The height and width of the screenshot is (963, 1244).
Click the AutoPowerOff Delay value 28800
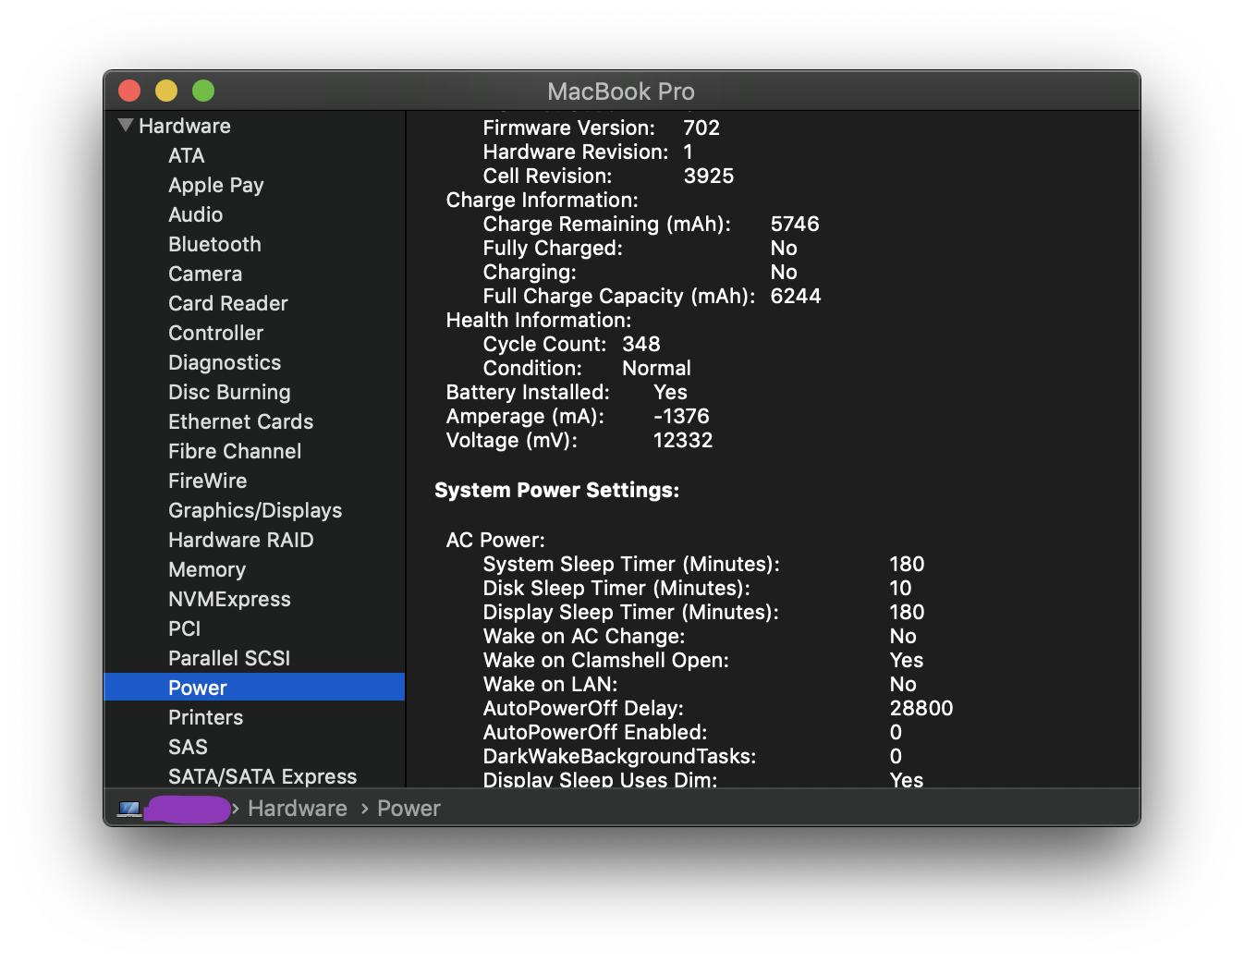921,708
